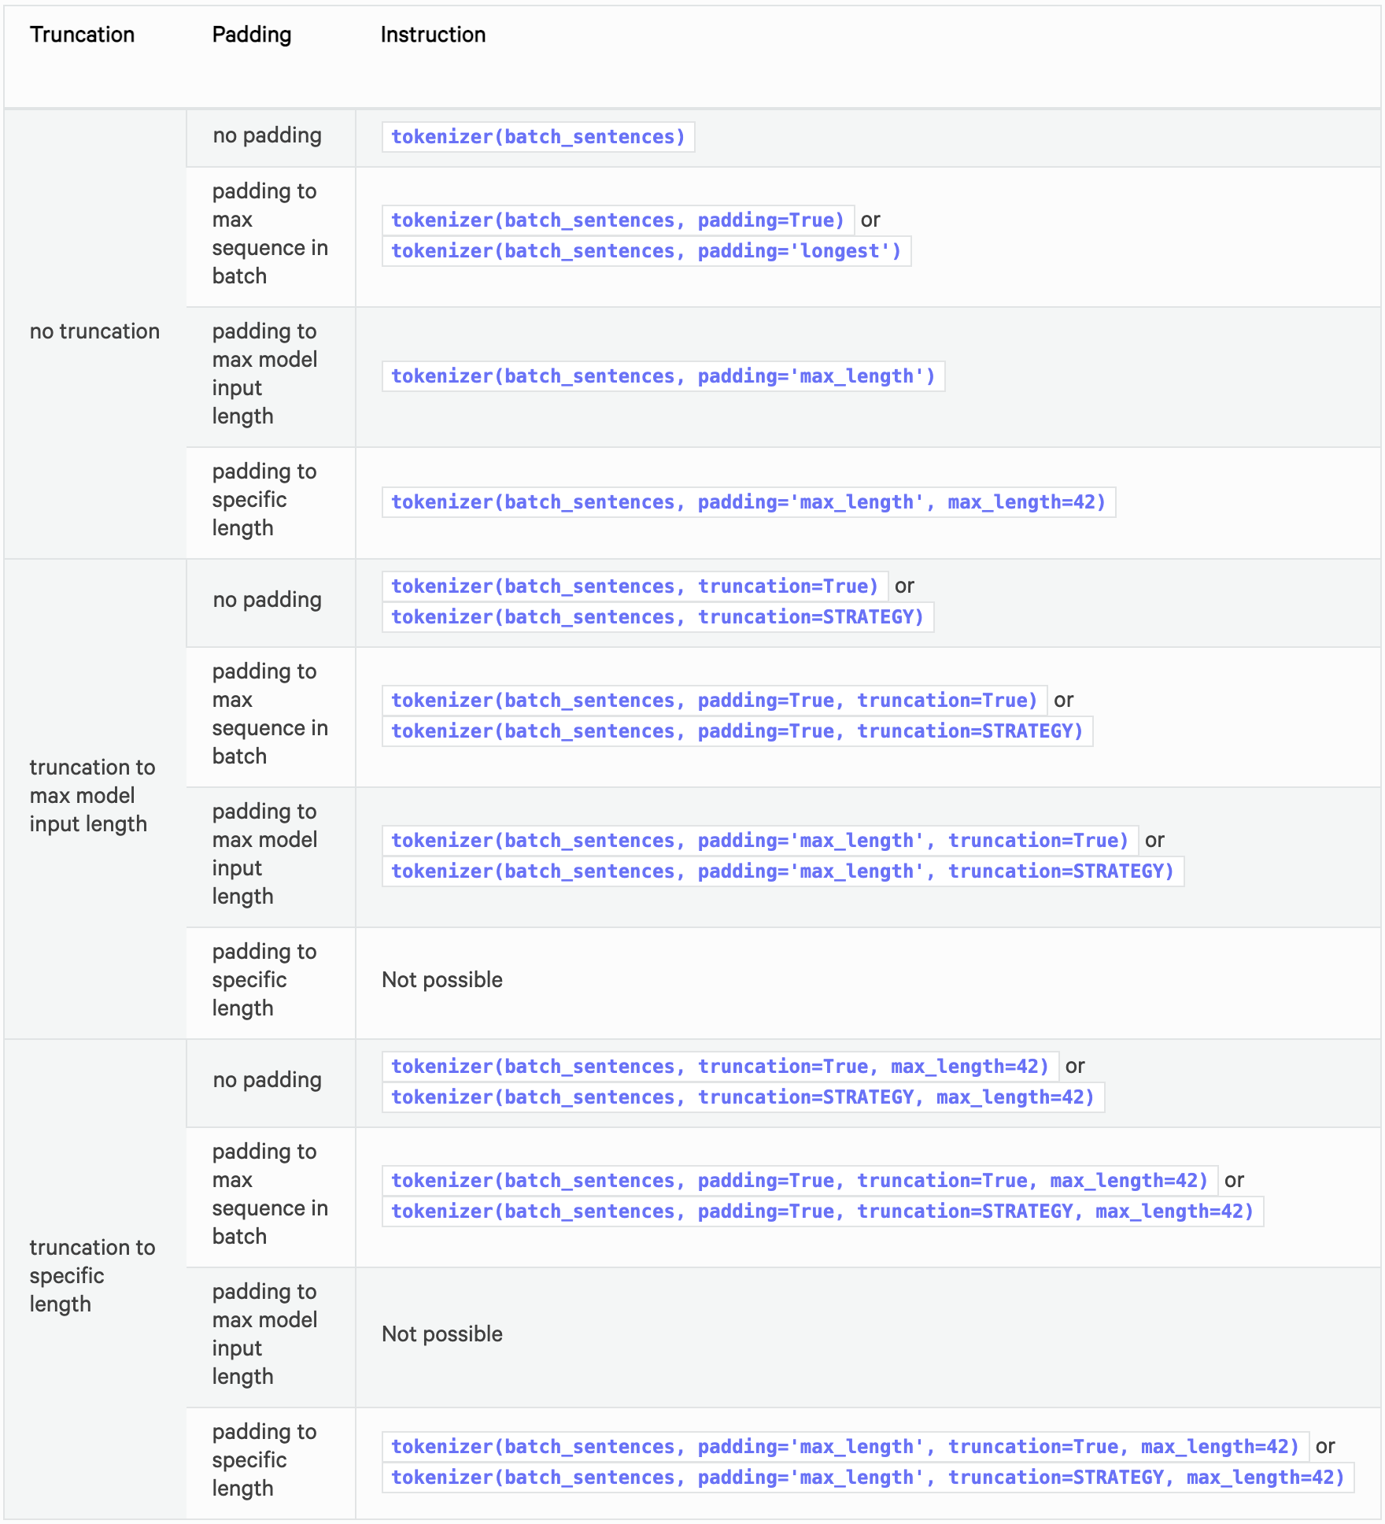The height and width of the screenshot is (1524, 1385).
Task: Click code with padding='longest'
Action: tap(646, 251)
